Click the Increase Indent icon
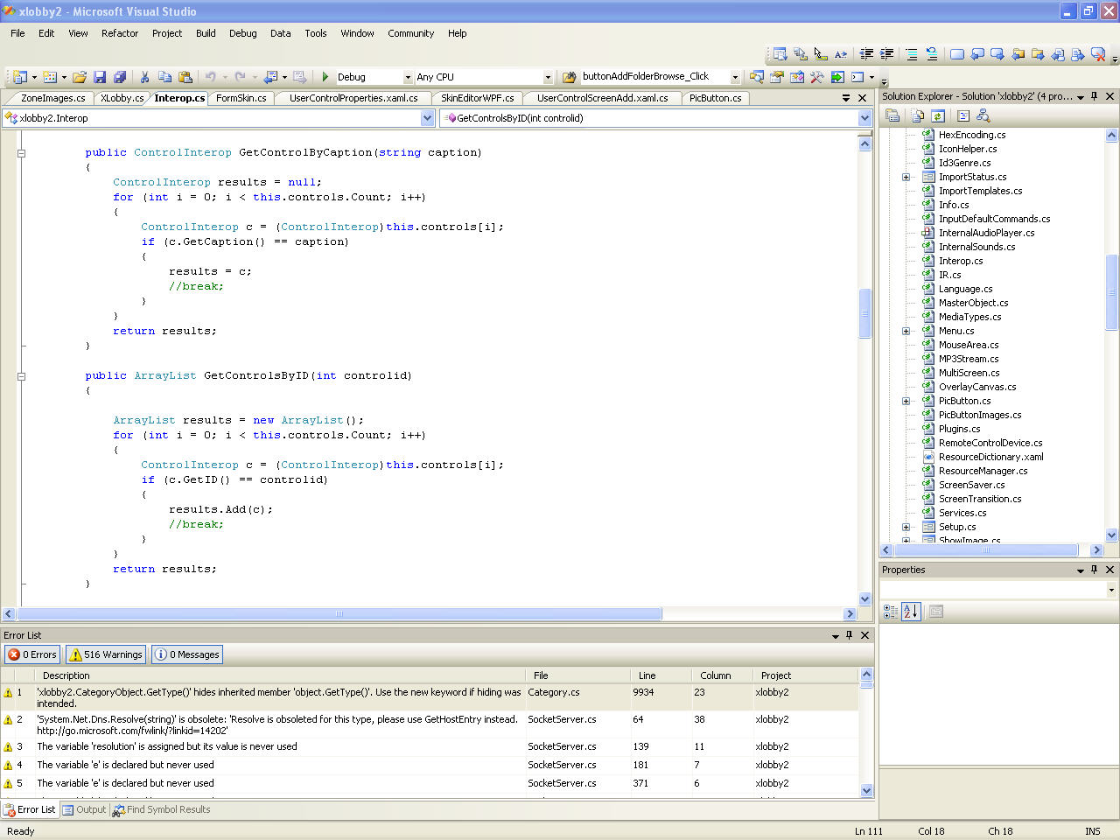 coord(886,54)
